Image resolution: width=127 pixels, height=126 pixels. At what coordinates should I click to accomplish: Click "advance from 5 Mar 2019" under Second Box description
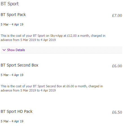pyautogui.click(x=18, y=90)
